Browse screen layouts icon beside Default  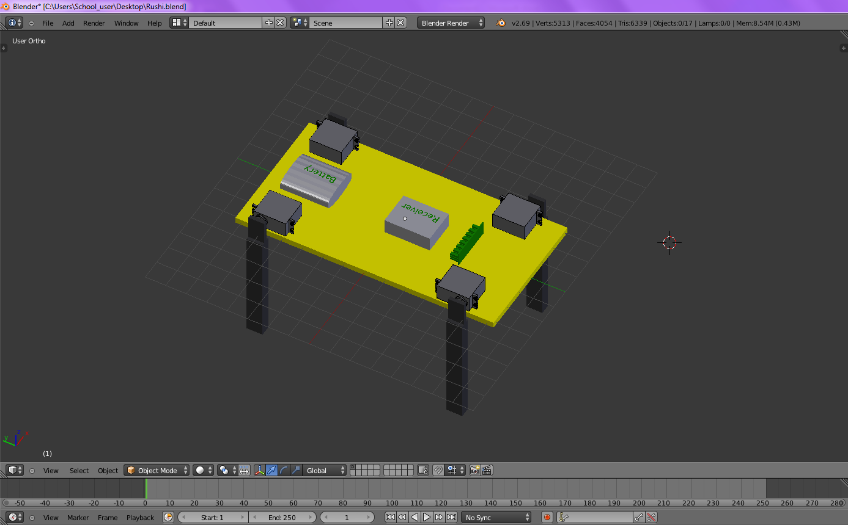coord(179,23)
